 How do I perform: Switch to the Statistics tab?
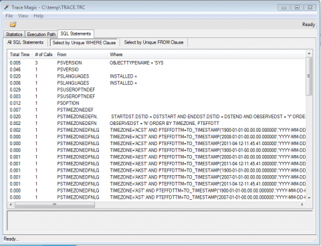[14, 34]
